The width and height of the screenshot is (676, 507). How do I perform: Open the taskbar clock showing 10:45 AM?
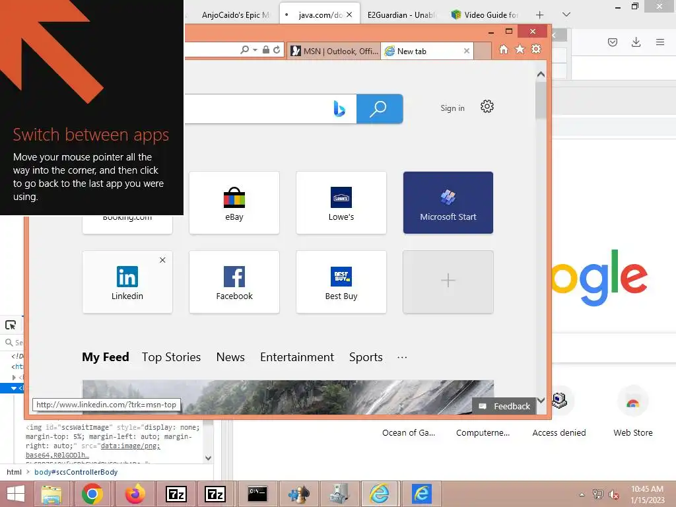pos(647,494)
